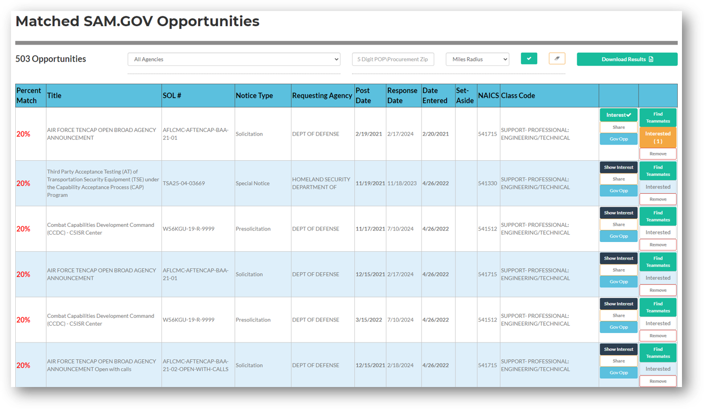Find Teammates for CCDC row posted 3/15/2022
Image resolution: width=704 pixels, height=409 pixels.
658,307
